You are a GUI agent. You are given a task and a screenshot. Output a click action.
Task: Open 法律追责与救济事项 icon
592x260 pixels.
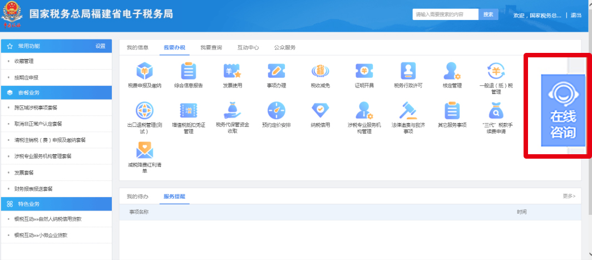(x=408, y=110)
